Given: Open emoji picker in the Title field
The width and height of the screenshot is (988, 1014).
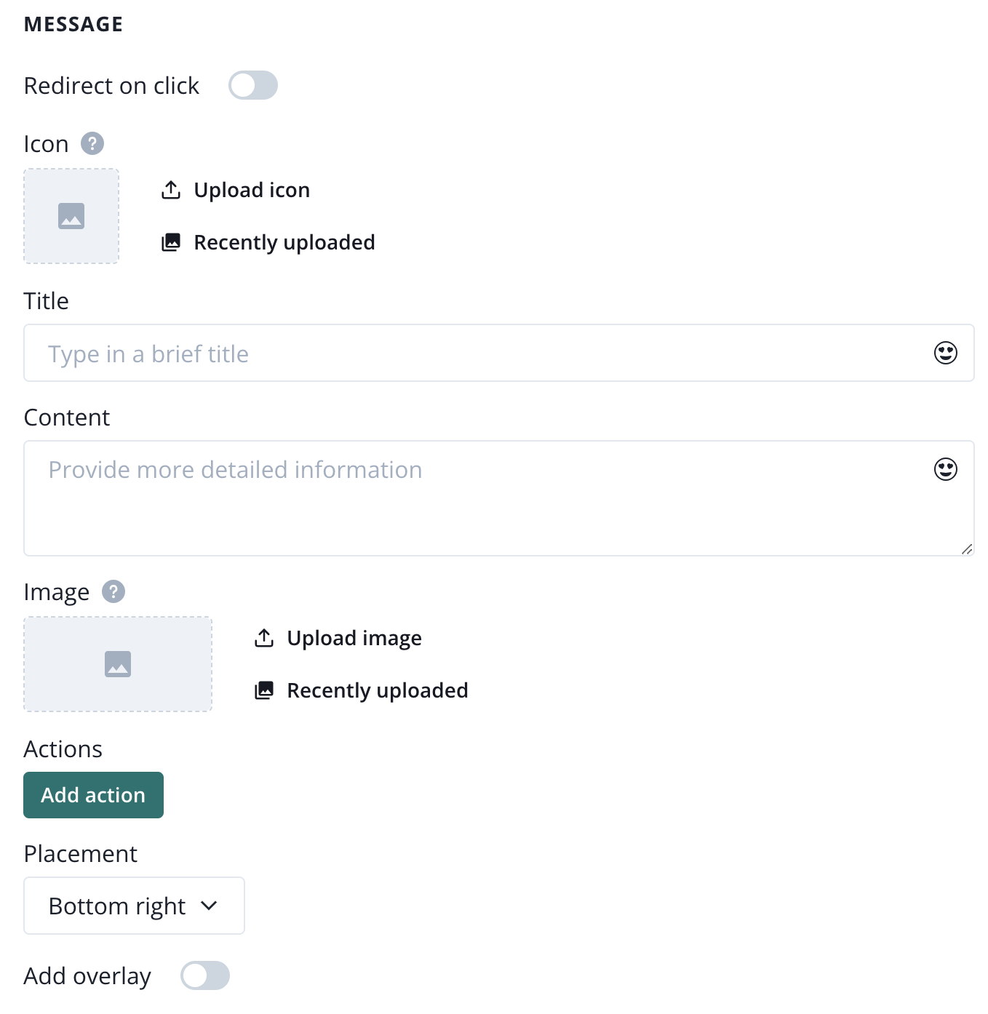Looking at the screenshot, I should pyautogui.click(x=945, y=354).
